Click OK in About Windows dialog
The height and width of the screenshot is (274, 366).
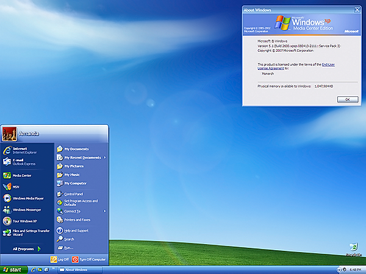[x=347, y=99]
